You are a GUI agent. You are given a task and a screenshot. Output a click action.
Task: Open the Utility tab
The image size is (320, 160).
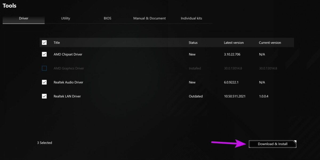point(65,18)
